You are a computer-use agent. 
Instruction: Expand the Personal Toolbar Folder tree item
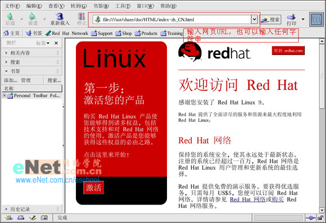pyautogui.click(x=4, y=95)
